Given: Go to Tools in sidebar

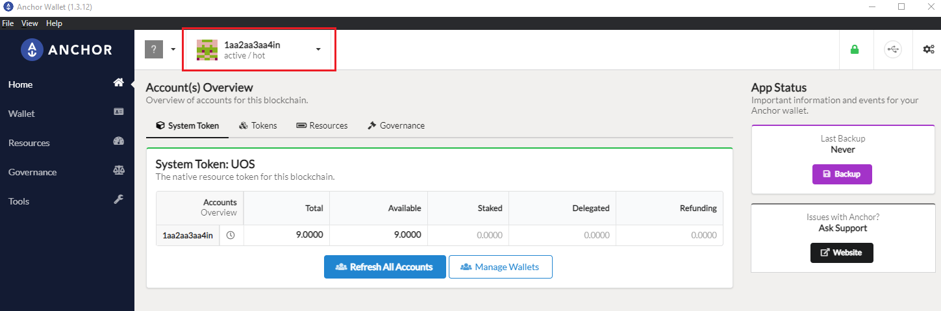Looking at the screenshot, I should 19,201.
